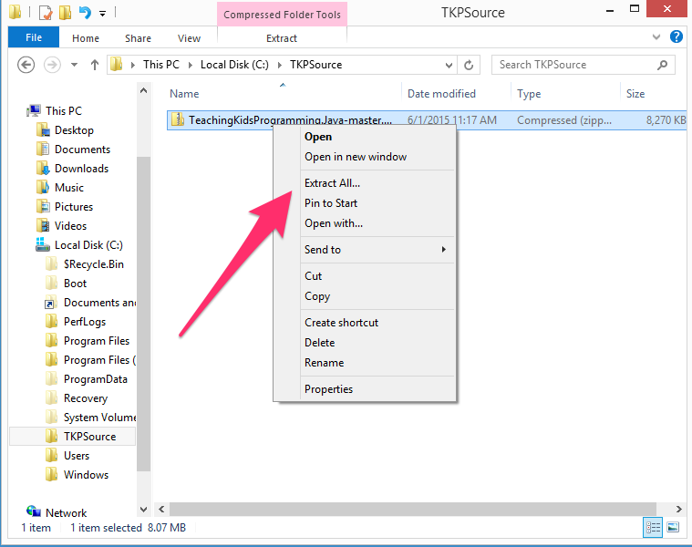Image resolution: width=692 pixels, height=547 pixels.
Task: Select the Downloads folder in navigation pane
Action: pyautogui.click(x=81, y=169)
